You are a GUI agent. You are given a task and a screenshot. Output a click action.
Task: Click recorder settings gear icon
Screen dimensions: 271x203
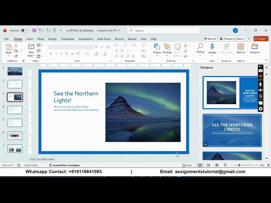tap(260, 109)
